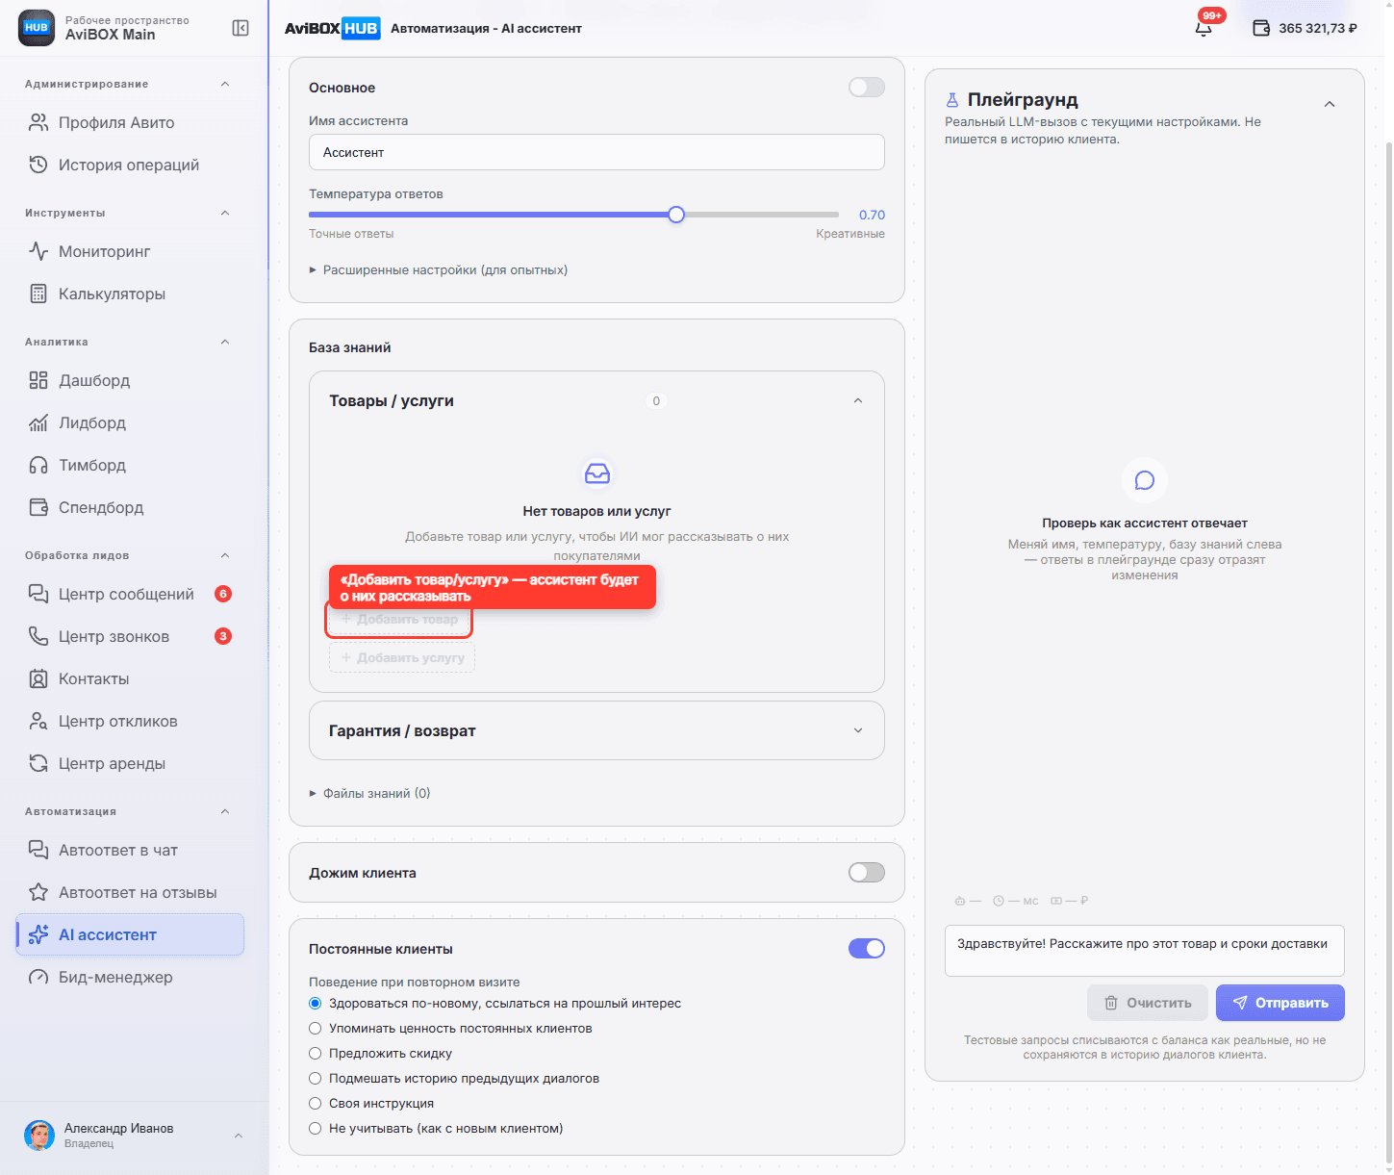Click the Профиля Авито people icon
The width and height of the screenshot is (1394, 1175).
click(x=38, y=122)
